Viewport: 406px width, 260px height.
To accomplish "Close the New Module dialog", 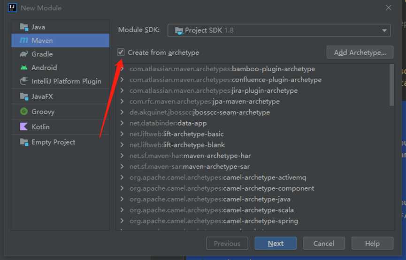I will coord(388,8).
